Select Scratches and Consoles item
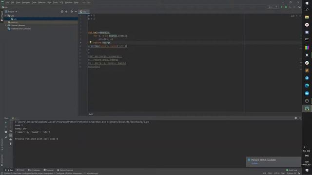Screen dimensions: 312x175 click(x=19, y=29)
